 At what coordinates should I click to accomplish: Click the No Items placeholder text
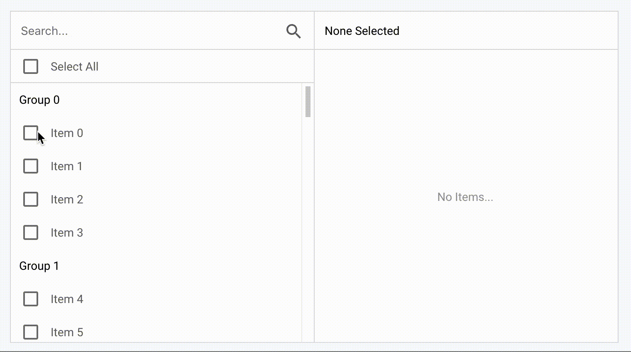(x=465, y=197)
